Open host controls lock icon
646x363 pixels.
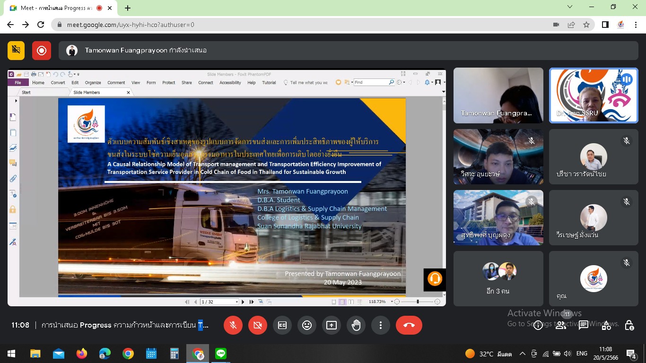629,325
